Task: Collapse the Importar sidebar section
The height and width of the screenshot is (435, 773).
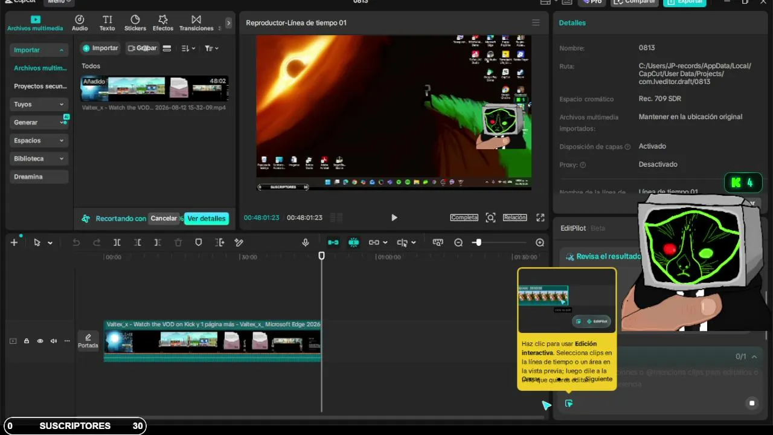Action: click(39, 50)
